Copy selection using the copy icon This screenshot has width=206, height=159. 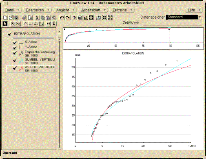pyautogui.click(x=42, y=18)
